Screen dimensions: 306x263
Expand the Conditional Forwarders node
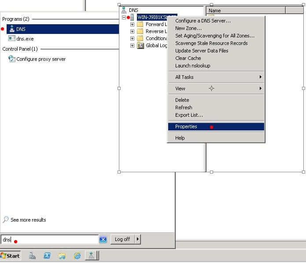point(132,38)
